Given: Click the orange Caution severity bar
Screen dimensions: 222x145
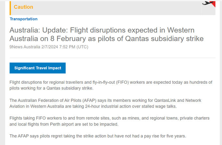Looking at the screenshot, I should [x=10, y=8].
